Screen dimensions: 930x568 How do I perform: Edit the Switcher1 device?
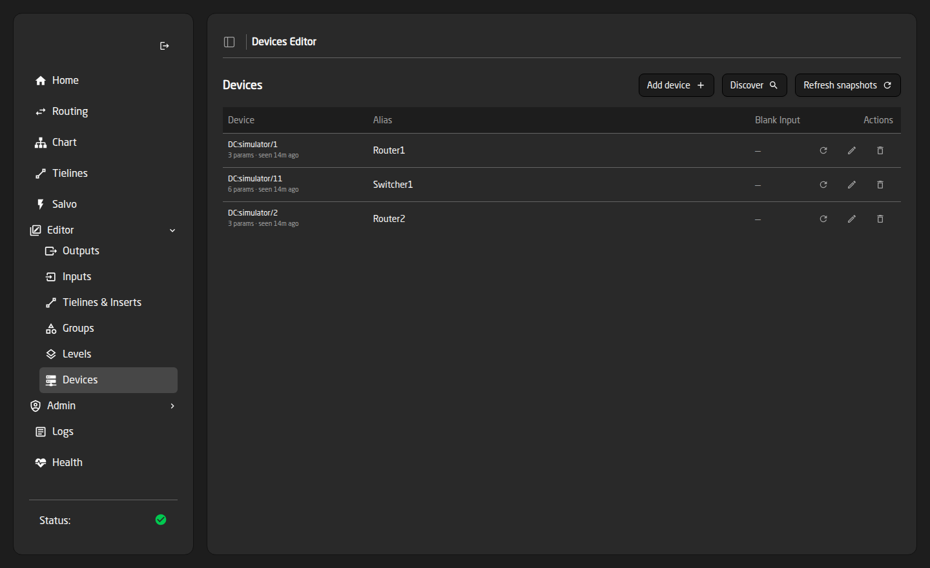(x=852, y=185)
